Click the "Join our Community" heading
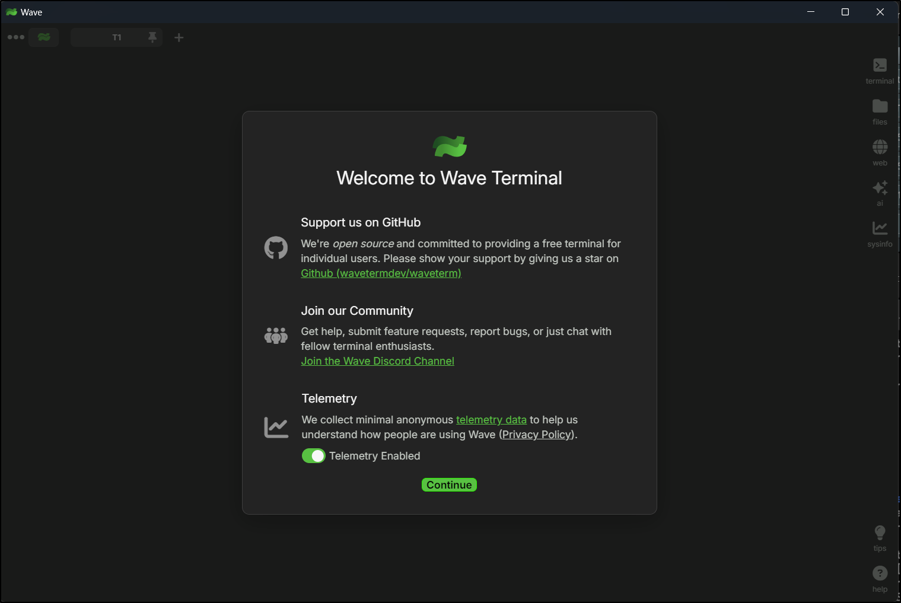Image resolution: width=901 pixels, height=603 pixels. point(357,311)
